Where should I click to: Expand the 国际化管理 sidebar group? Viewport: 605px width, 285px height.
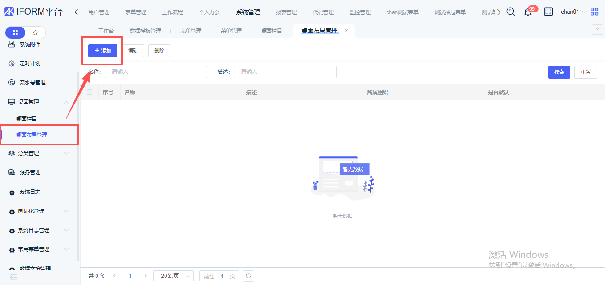coord(66,211)
